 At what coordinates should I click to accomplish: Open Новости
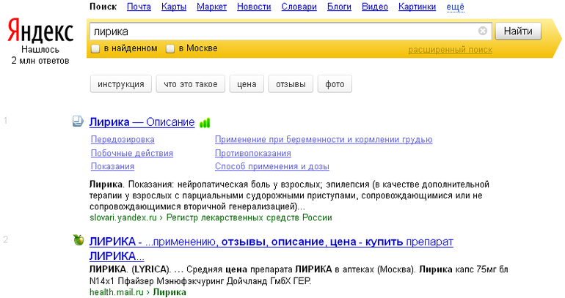pyautogui.click(x=254, y=7)
